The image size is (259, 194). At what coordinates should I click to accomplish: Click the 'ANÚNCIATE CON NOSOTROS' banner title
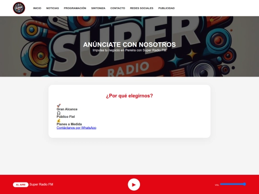(x=129, y=45)
